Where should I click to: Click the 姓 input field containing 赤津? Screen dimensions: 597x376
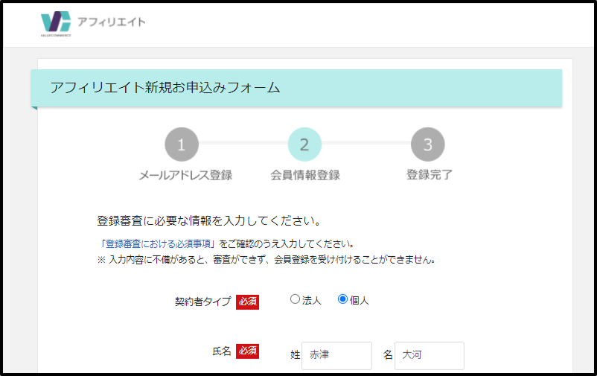[x=336, y=355]
